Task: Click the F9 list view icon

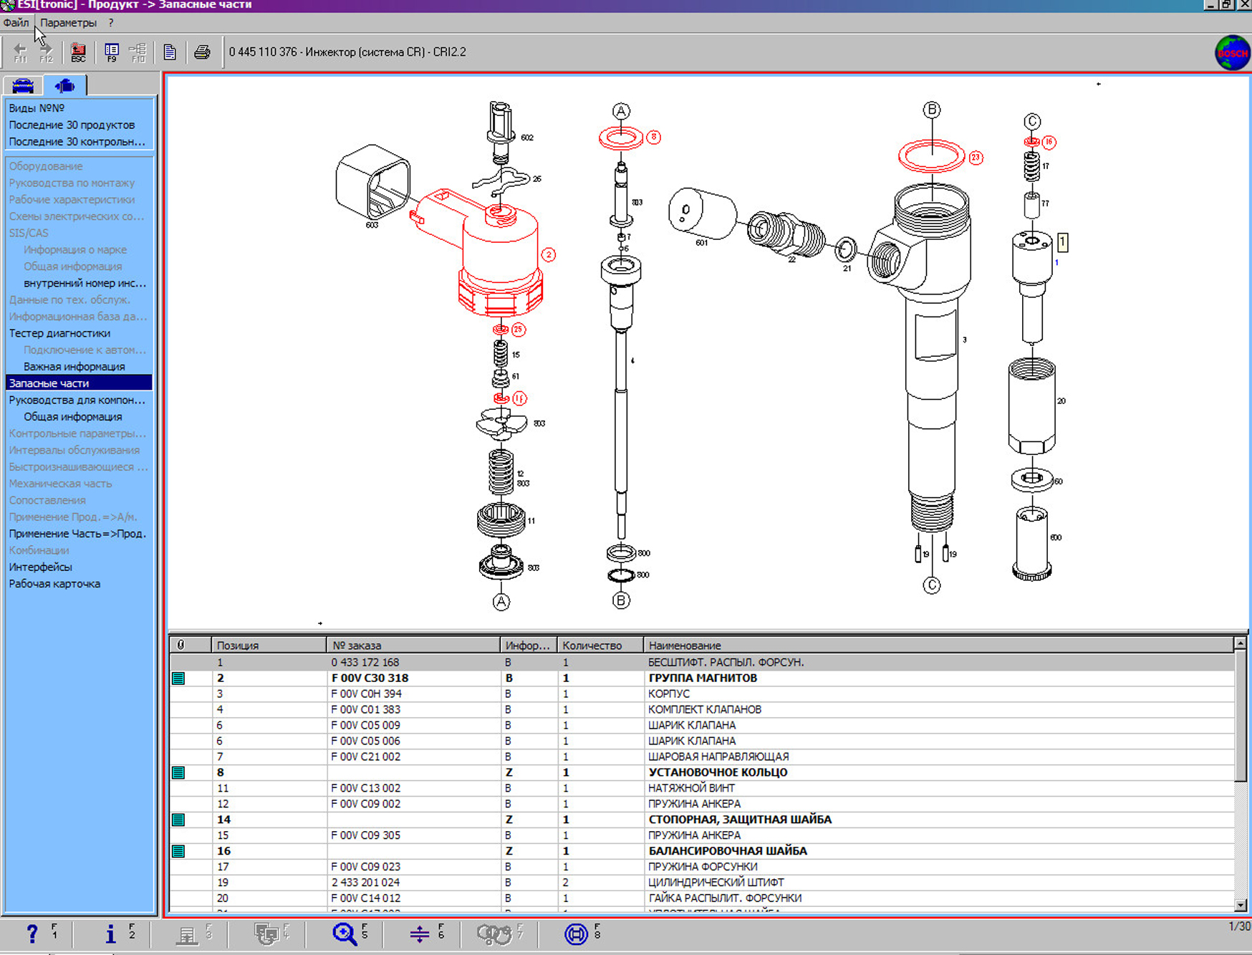Action: (x=112, y=52)
